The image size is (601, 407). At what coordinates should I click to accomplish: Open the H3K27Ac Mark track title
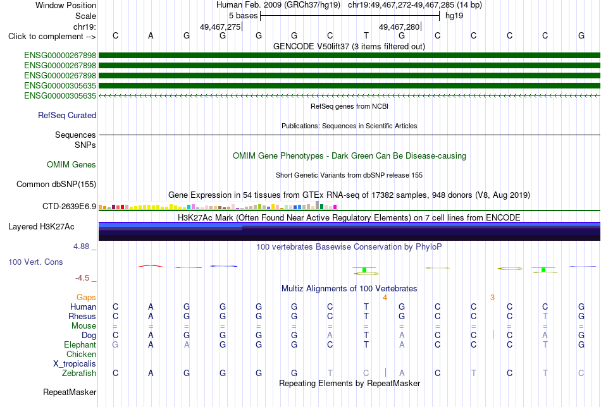349,217
